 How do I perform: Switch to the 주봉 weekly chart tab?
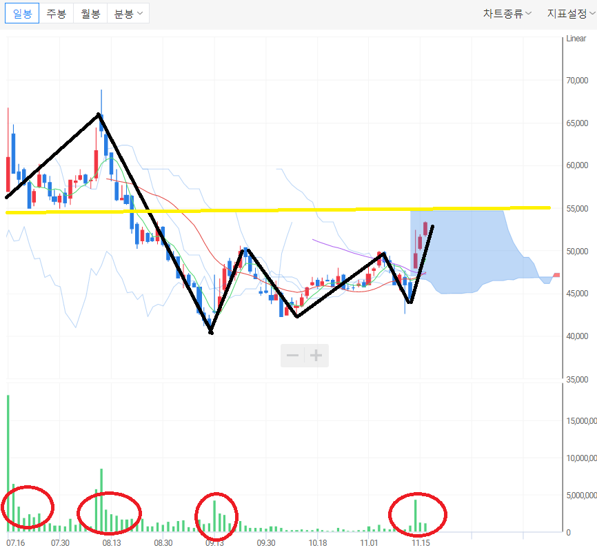pyautogui.click(x=57, y=14)
